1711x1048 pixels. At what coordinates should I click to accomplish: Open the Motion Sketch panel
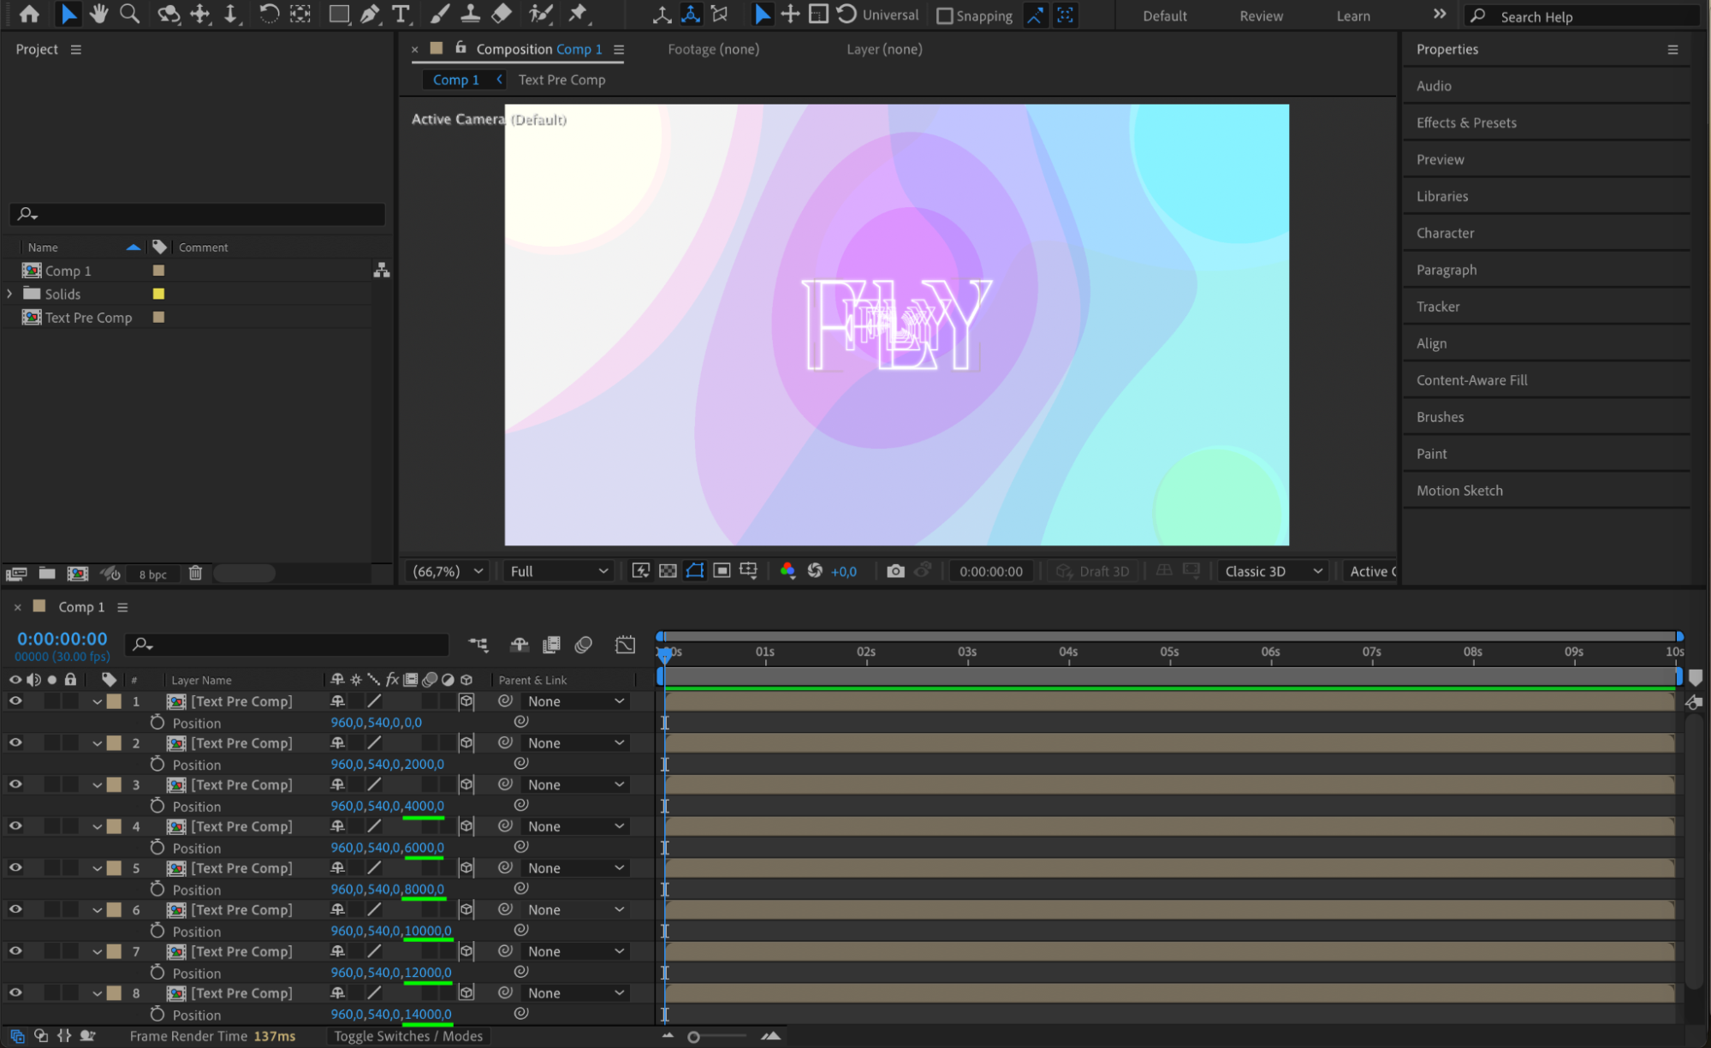pyautogui.click(x=1459, y=491)
